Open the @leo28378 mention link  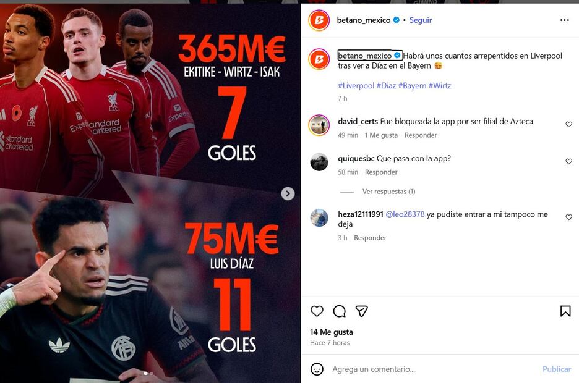coord(405,214)
